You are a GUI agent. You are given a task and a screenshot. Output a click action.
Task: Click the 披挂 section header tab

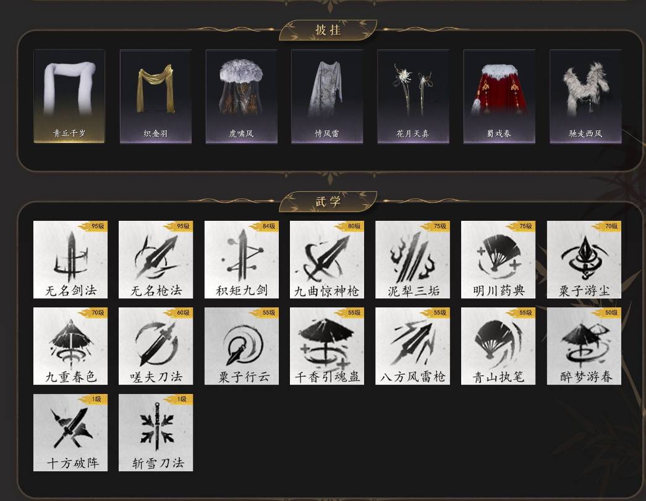pos(328,30)
